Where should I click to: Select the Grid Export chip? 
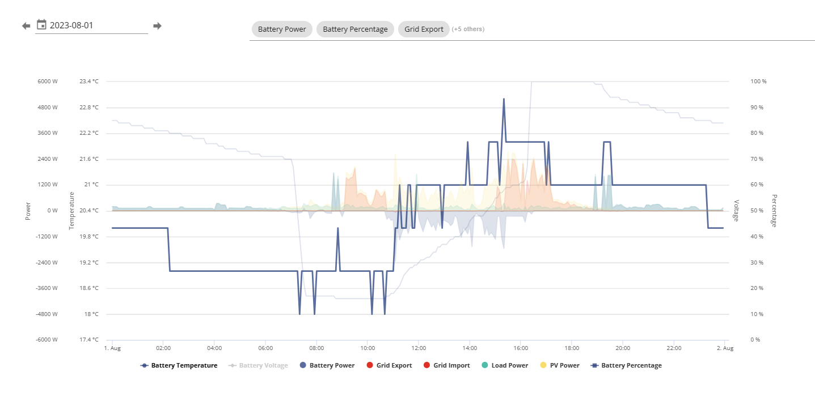tap(424, 29)
